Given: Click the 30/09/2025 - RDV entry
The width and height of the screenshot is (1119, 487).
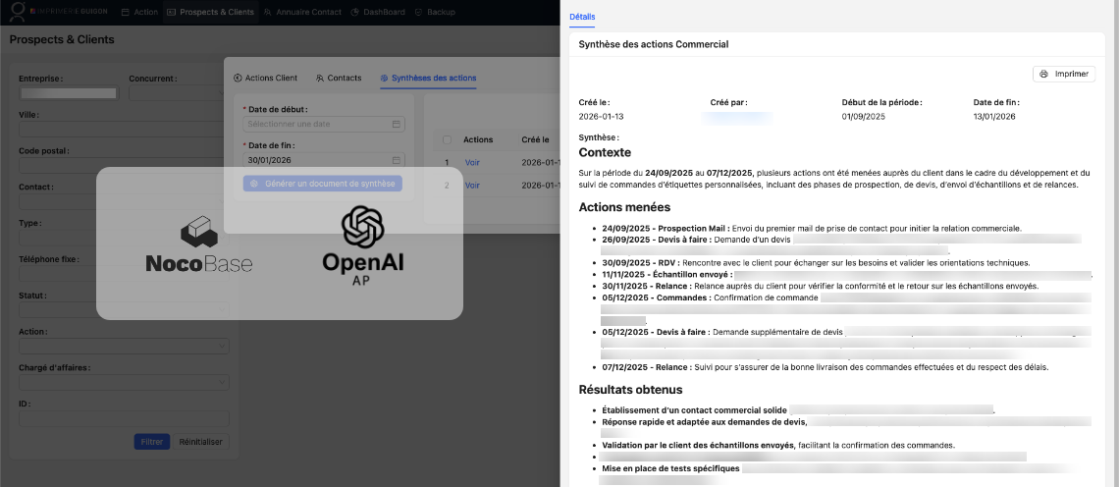Looking at the screenshot, I should click(x=817, y=263).
